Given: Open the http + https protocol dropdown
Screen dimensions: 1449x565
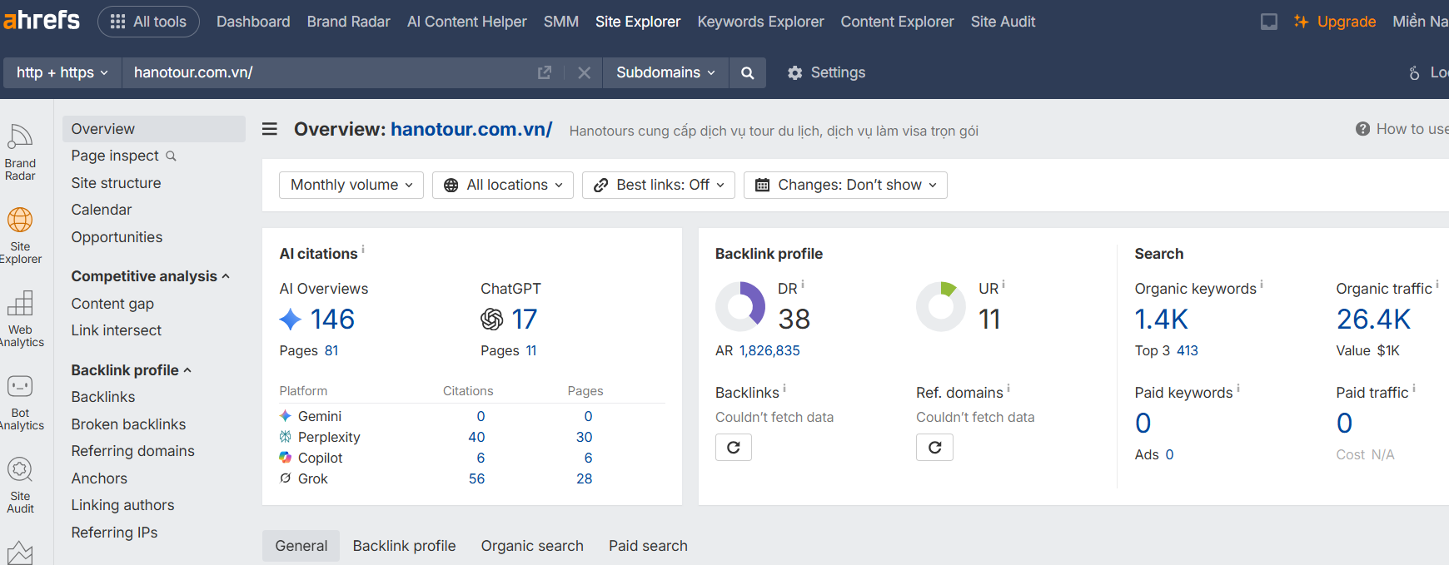Looking at the screenshot, I should (62, 73).
